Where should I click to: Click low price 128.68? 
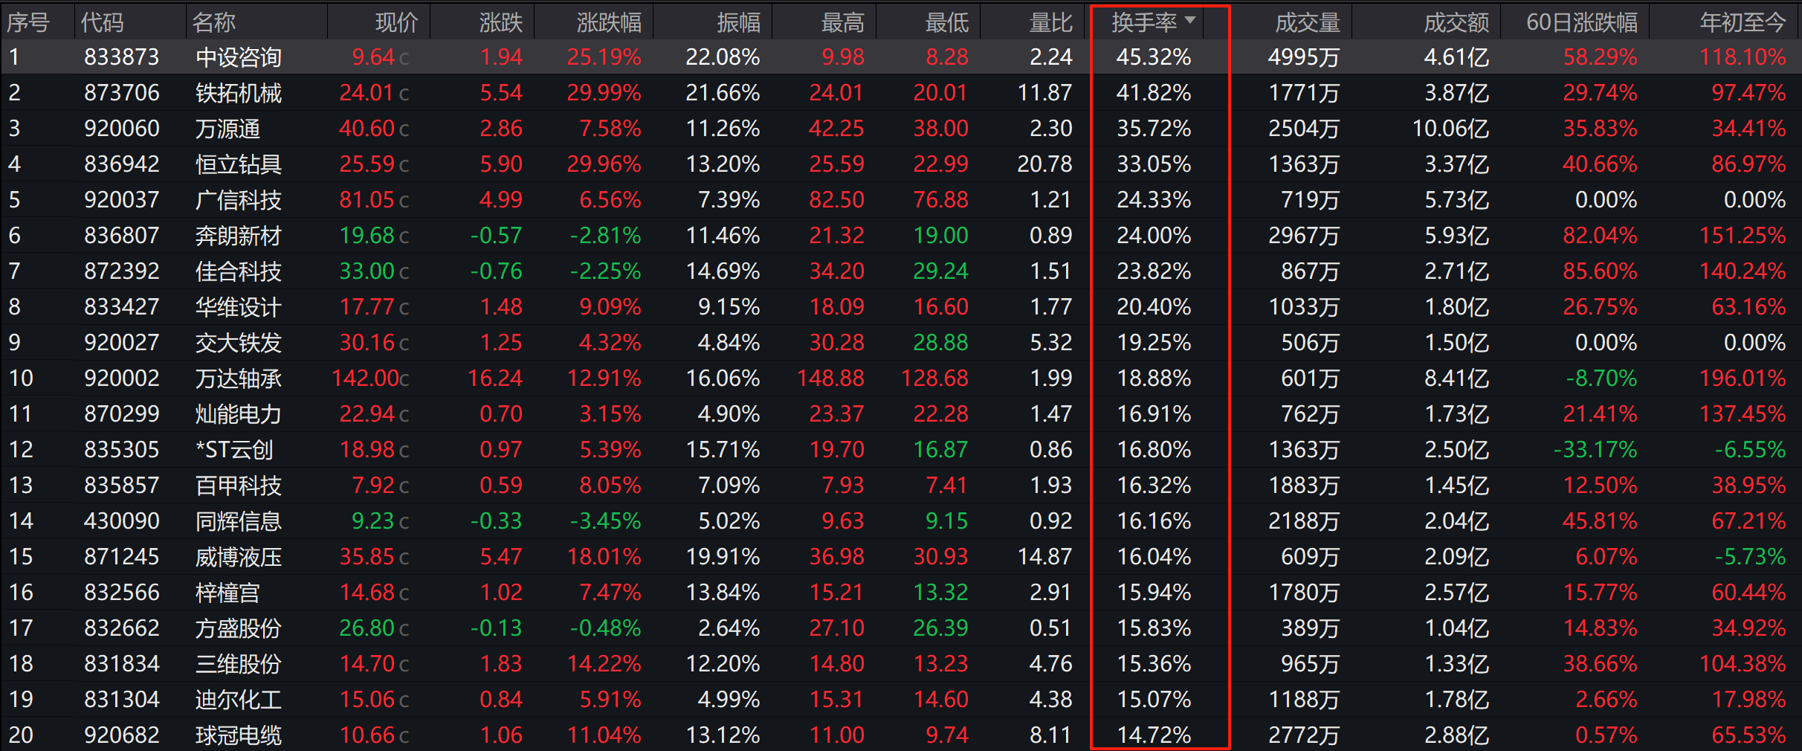tap(934, 378)
